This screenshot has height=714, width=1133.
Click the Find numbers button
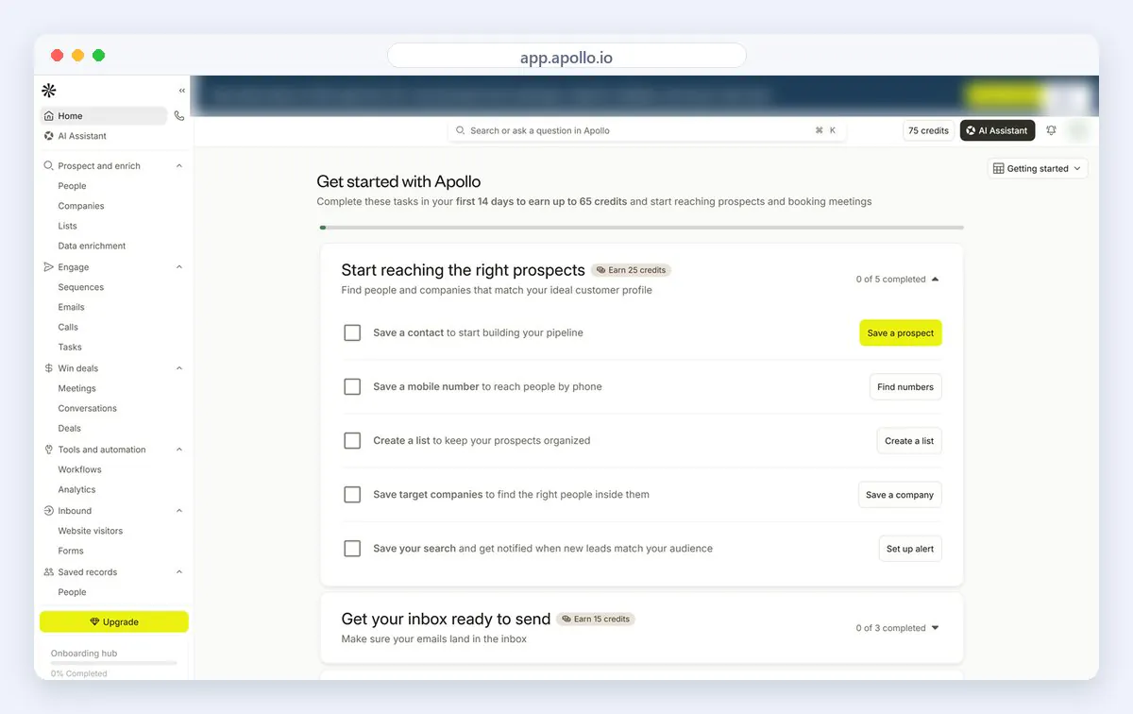[905, 386]
